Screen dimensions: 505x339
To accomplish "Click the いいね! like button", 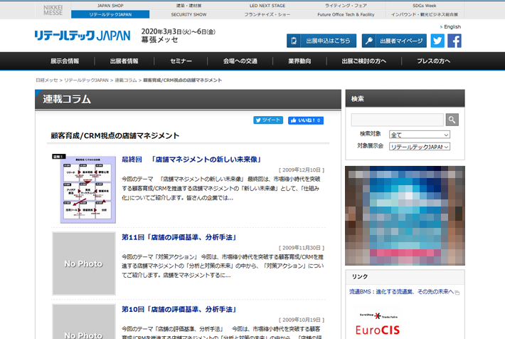I will click(x=306, y=120).
